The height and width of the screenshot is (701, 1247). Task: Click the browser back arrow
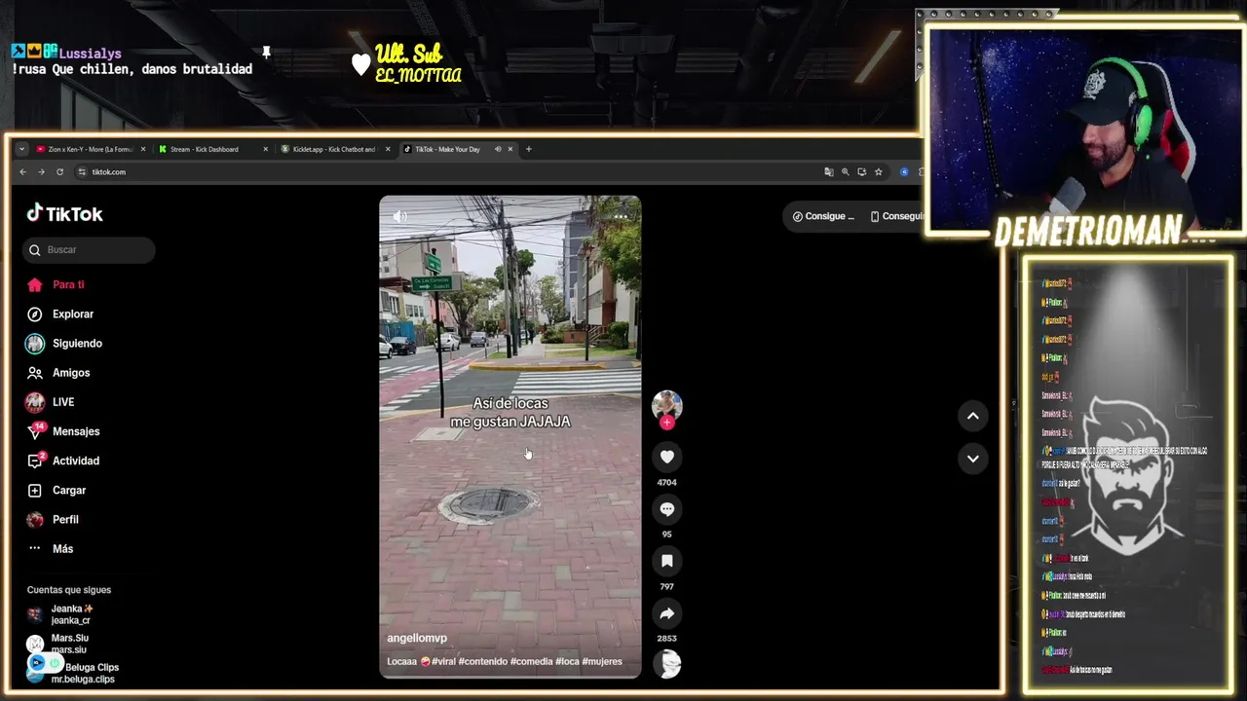point(22,172)
